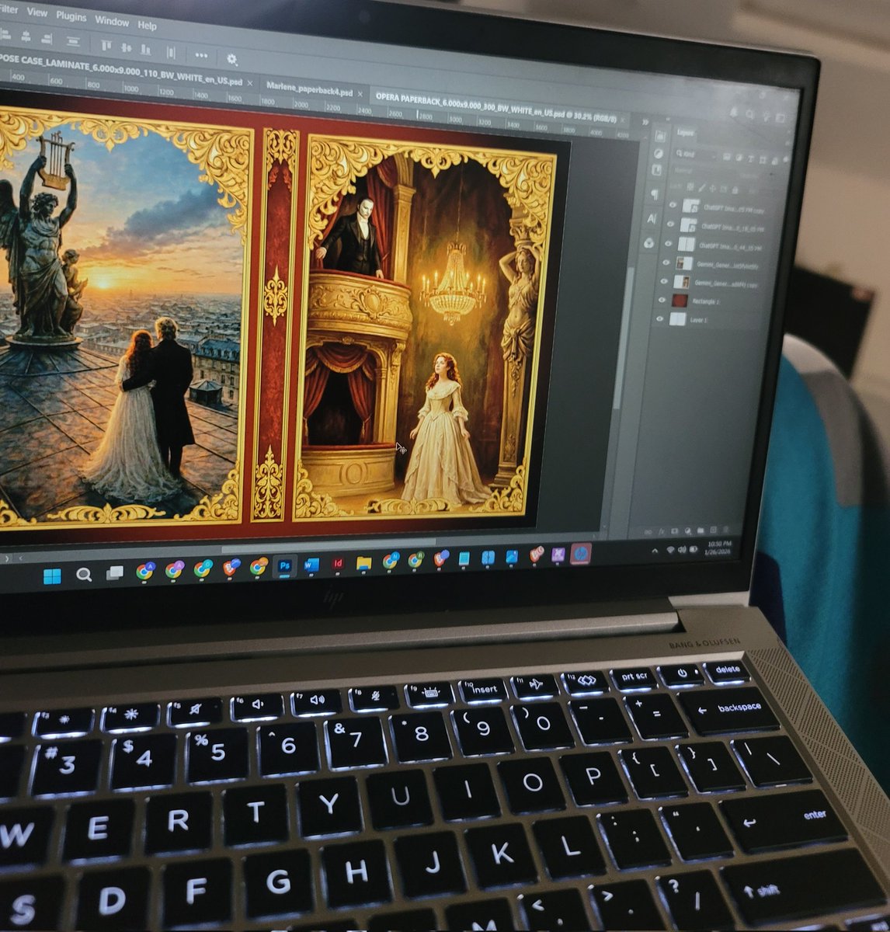Show hidden system tray icons chevron
Screen dimensions: 890x932
pos(655,551)
